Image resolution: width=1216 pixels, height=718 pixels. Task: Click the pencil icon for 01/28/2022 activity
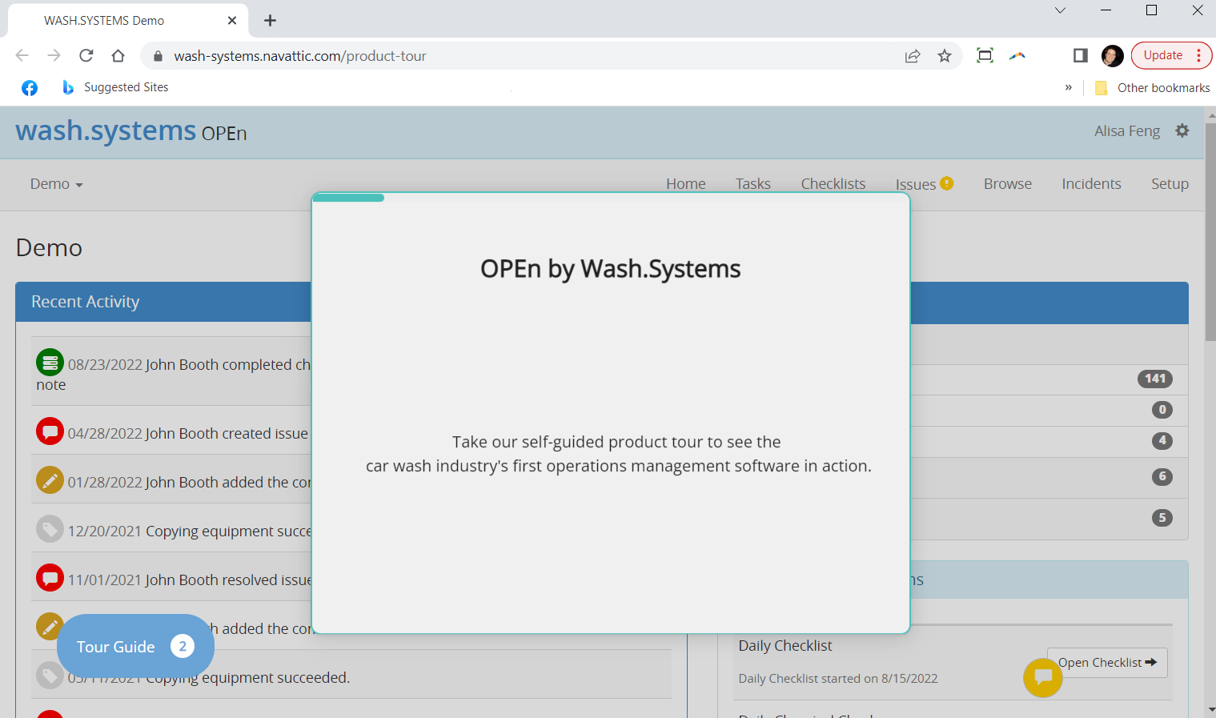50,480
